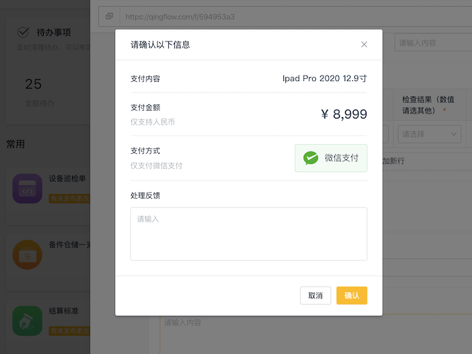Viewport: 472px width, 354px height.
Task: Open the 备件仓储 orange app icon
Action: tap(27, 255)
